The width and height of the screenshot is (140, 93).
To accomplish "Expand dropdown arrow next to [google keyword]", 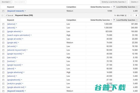I will click(22, 65).
